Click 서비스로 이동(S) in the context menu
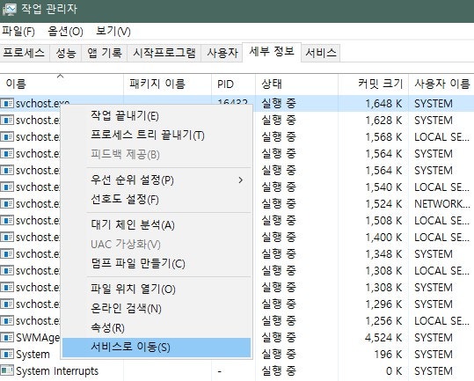 (x=157, y=348)
